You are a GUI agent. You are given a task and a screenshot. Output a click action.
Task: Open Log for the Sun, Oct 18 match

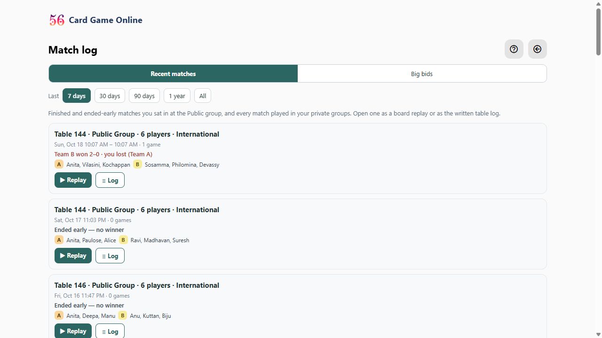pos(110,180)
